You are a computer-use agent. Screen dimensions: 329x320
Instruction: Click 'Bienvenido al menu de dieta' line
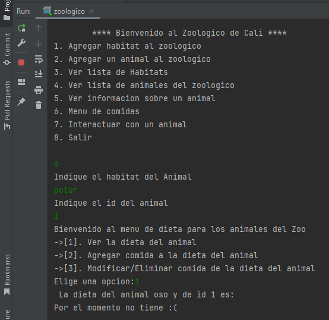tap(180, 229)
